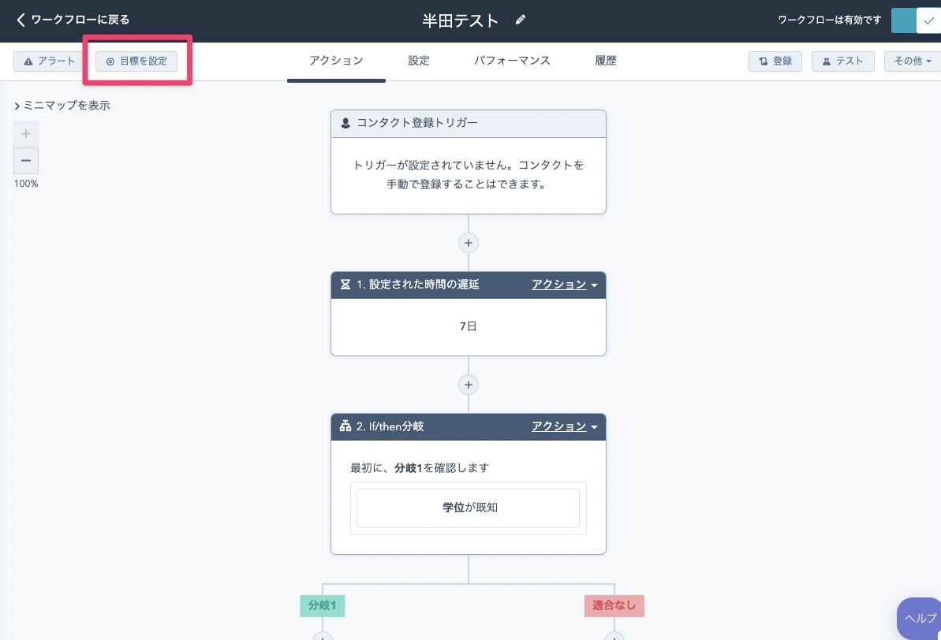Click the pencil icon to rename workflow
Image resolution: width=941 pixels, height=640 pixels.
[x=521, y=20]
